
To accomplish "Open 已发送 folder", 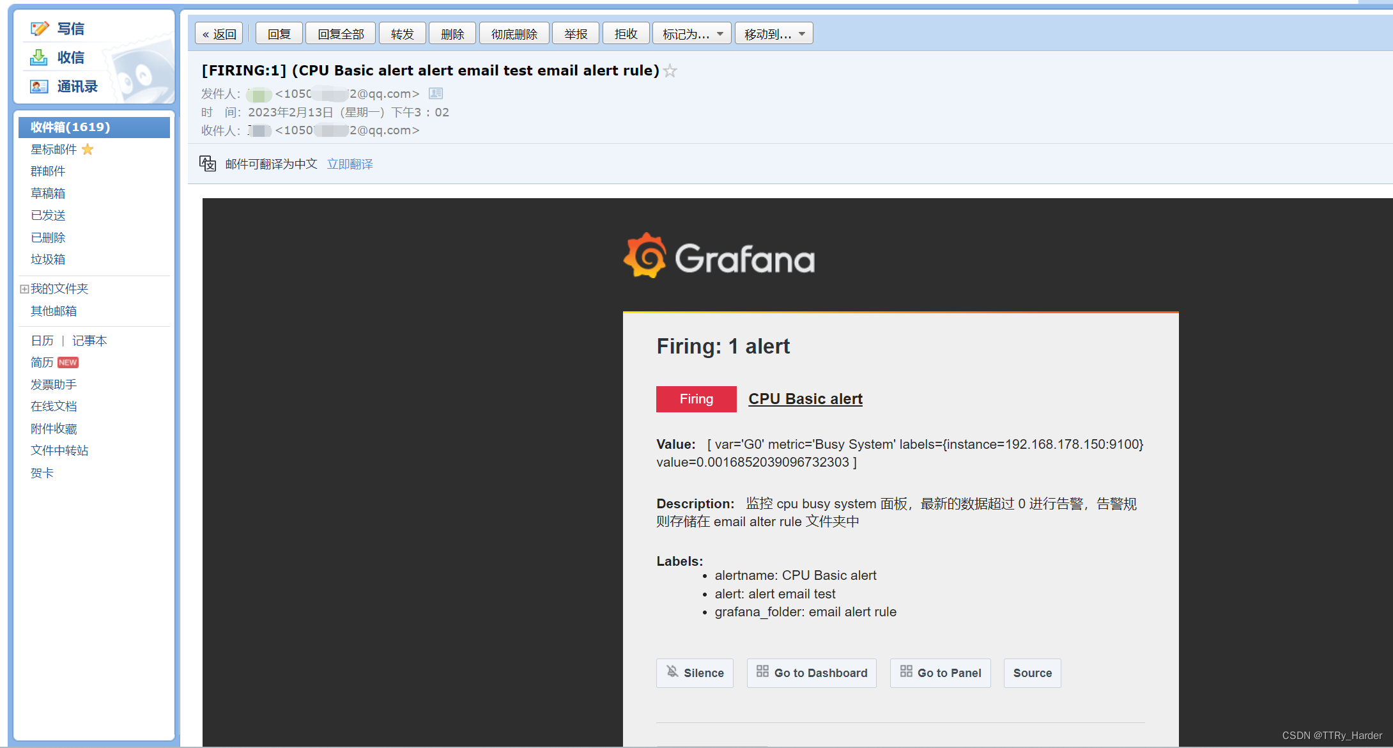I will pos(48,215).
